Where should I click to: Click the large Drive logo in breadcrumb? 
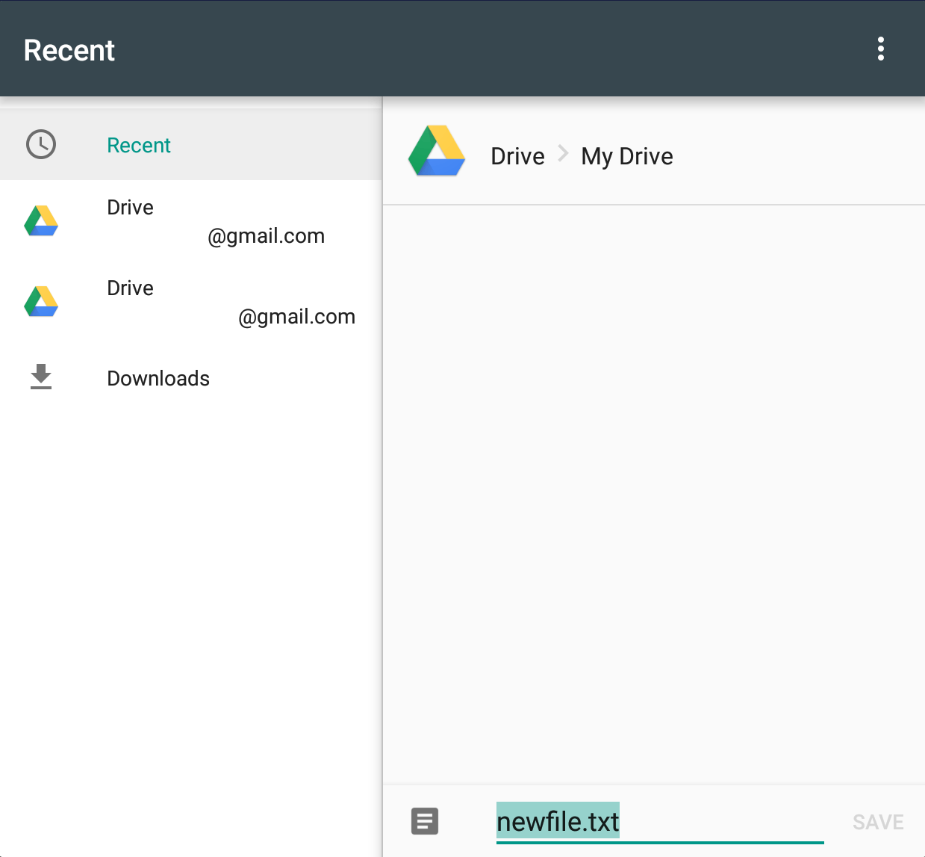tap(437, 152)
